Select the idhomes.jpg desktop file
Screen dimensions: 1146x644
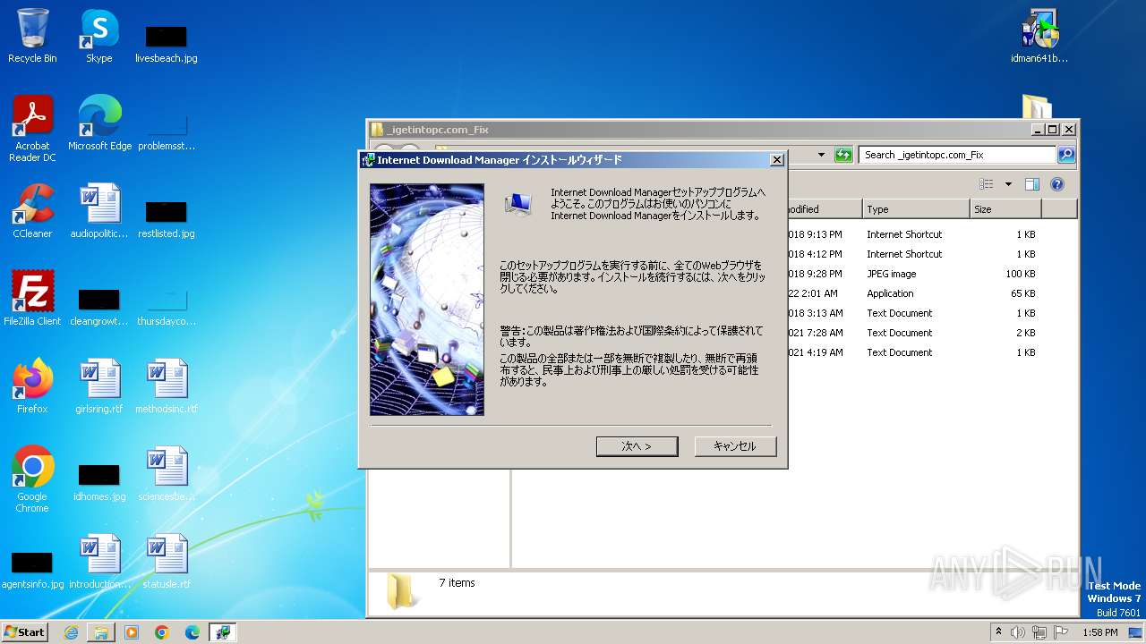(99, 482)
